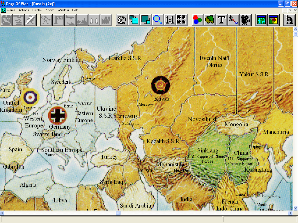Viewport: 298px width, 223px height.
Task: Click the "Libya" territory label
Action: click(x=60, y=200)
